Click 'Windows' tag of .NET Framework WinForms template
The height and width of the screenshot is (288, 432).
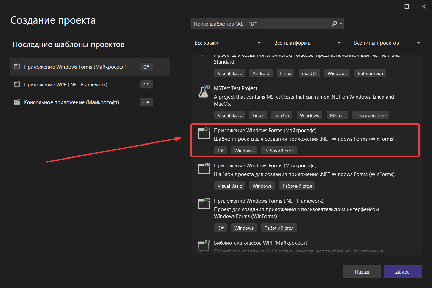coord(244,228)
